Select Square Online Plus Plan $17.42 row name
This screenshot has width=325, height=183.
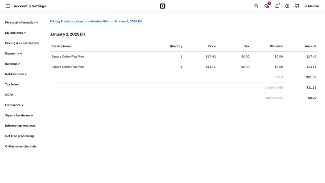[x=67, y=57]
